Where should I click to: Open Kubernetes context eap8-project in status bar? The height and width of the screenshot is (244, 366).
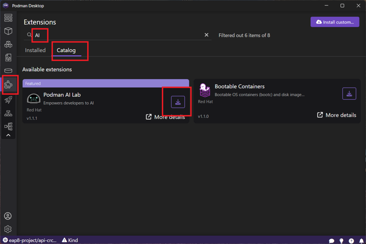[x=29, y=240]
